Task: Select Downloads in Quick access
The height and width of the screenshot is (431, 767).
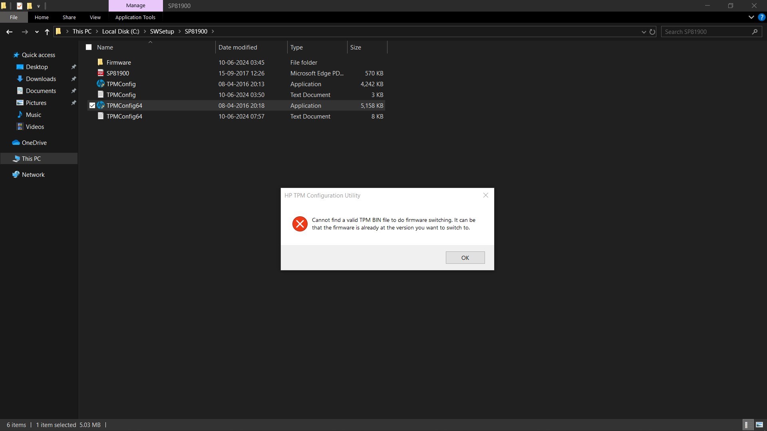Action: [x=41, y=79]
